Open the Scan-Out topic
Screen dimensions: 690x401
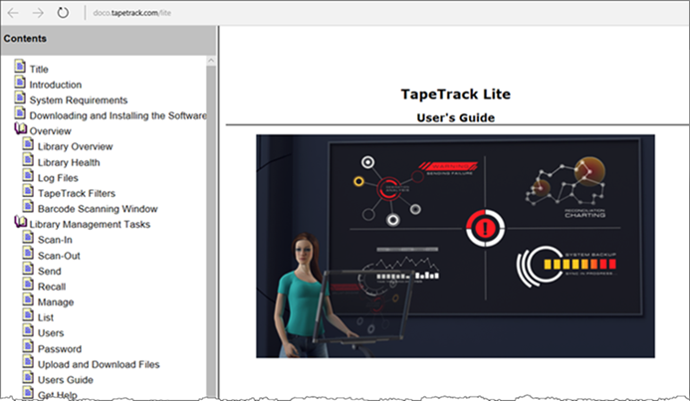[59, 256]
